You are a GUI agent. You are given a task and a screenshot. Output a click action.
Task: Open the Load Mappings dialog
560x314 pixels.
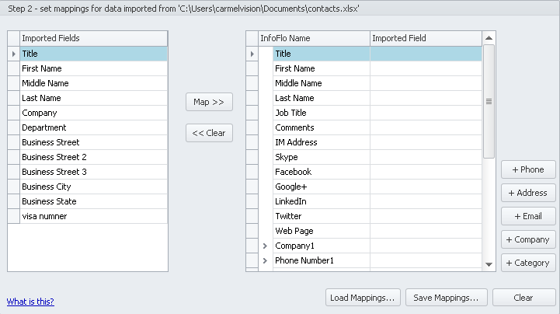coord(362,298)
